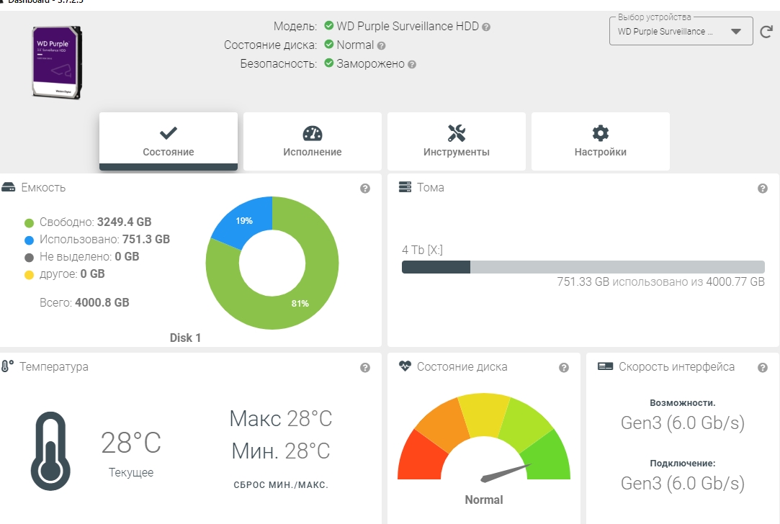780x524 pixels.
Task: Open help for the Температура panel
Action: 365,367
